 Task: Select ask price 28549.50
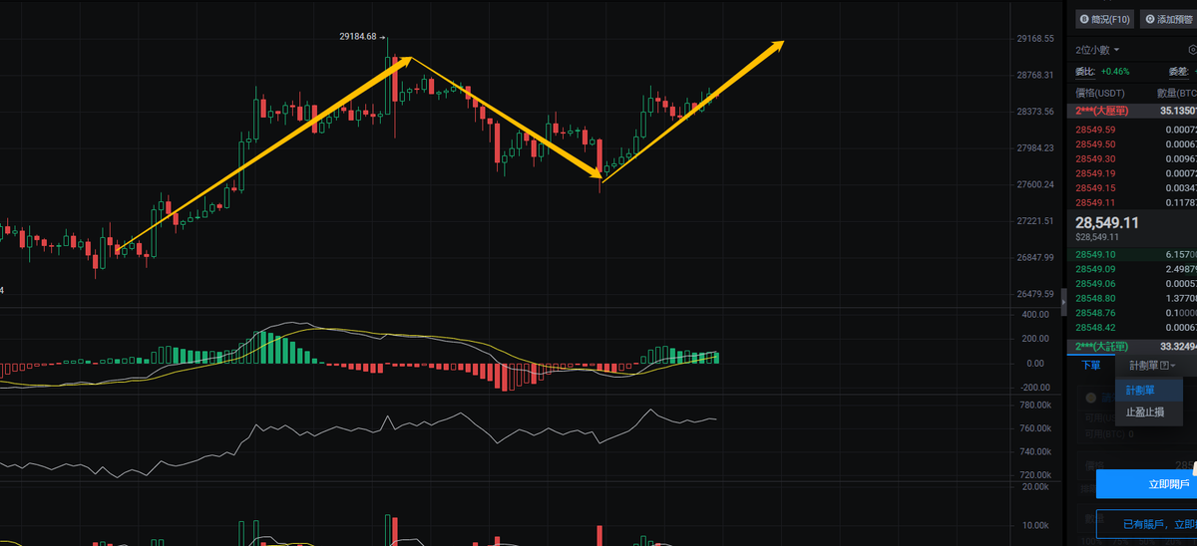(1095, 144)
